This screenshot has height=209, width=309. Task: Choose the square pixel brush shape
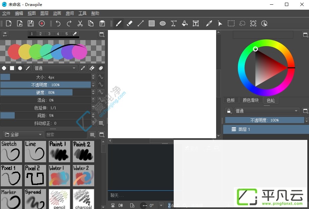click(x=12, y=68)
